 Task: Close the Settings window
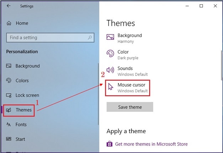pos(215,6)
